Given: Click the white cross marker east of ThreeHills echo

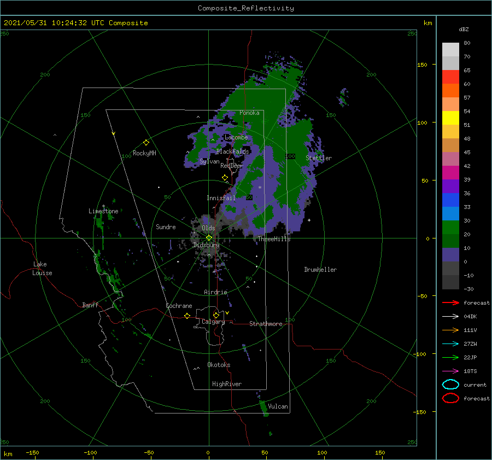Looking at the screenshot, I should click(x=309, y=220).
